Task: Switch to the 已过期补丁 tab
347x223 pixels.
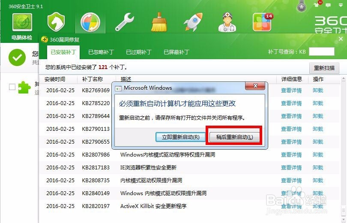Action: pos(138,52)
